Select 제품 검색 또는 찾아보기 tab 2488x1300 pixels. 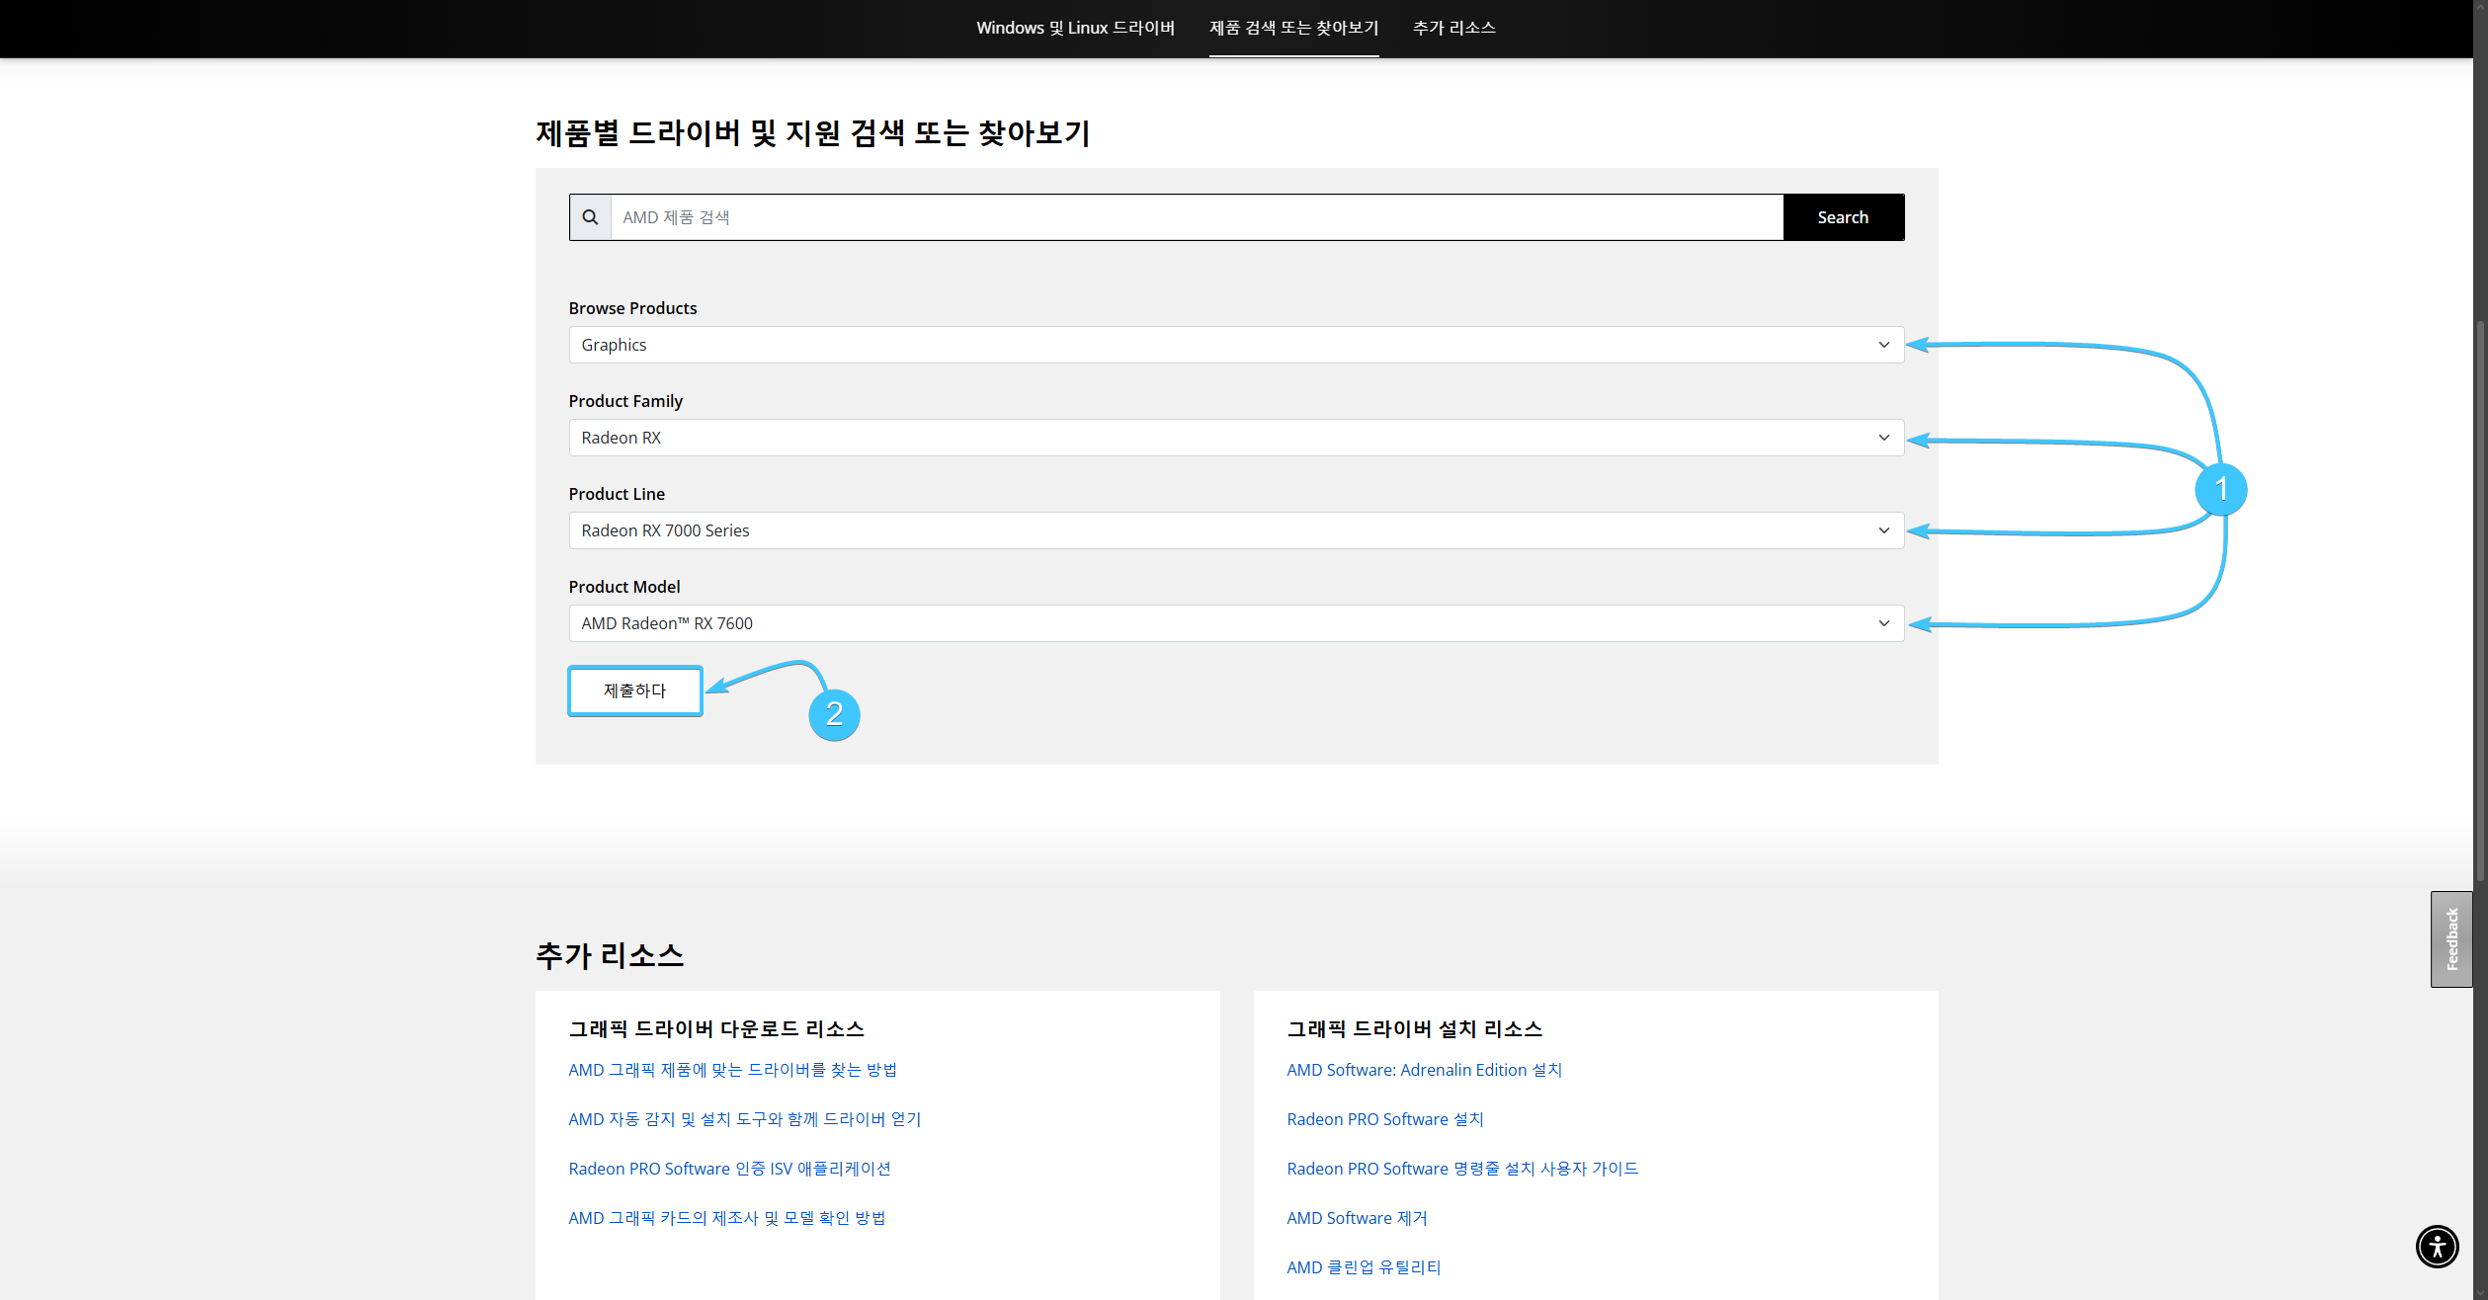click(x=1293, y=28)
